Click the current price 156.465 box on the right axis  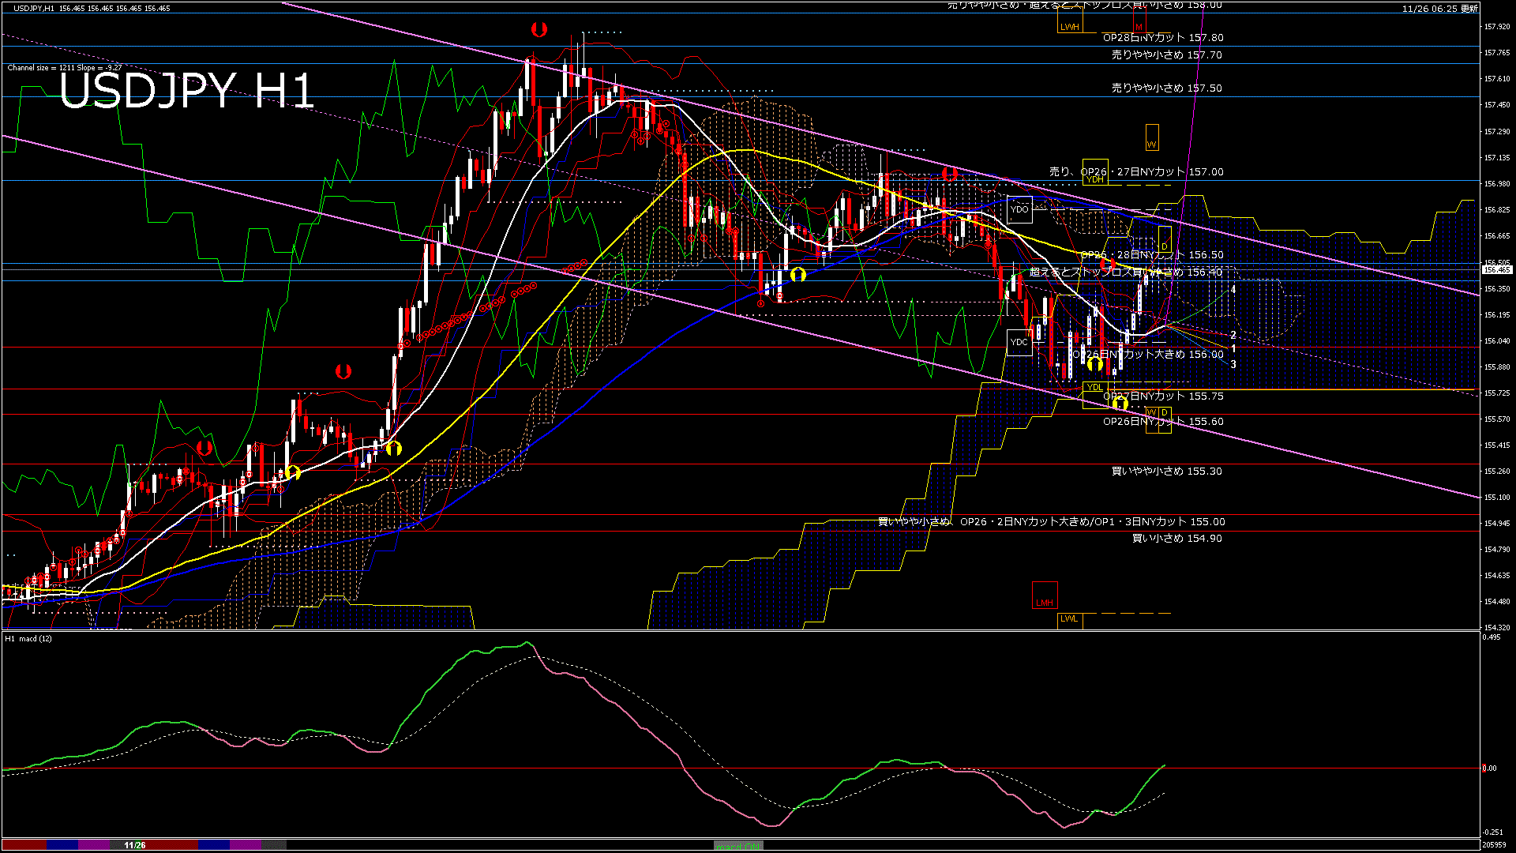(x=1496, y=269)
